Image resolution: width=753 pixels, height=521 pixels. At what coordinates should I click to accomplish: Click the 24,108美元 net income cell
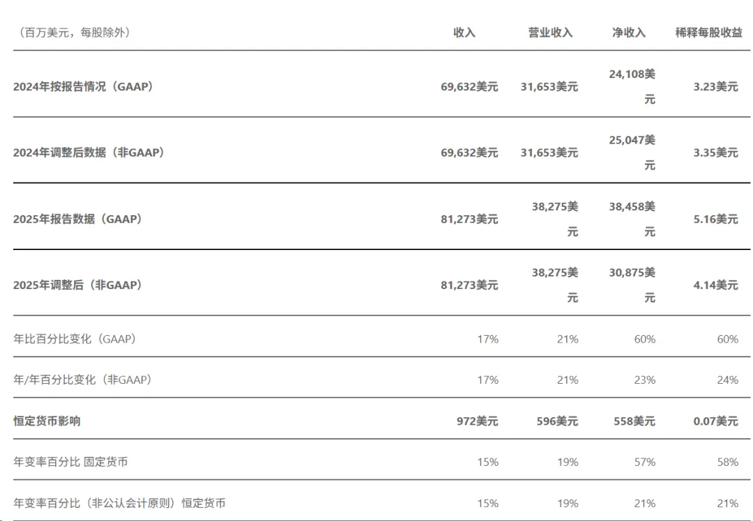tap(632, 87)
